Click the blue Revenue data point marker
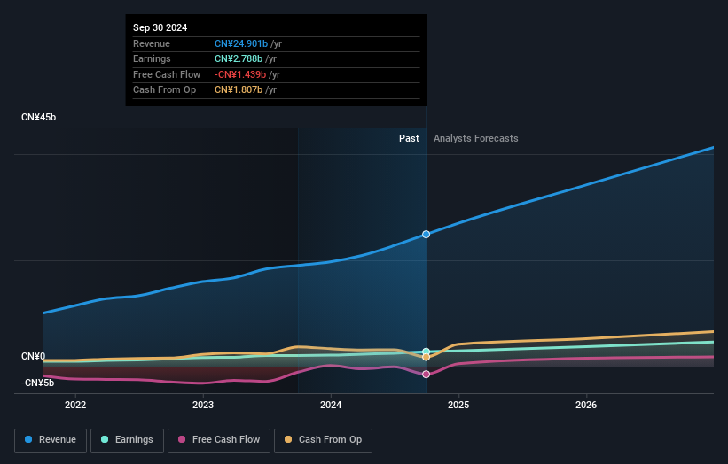Screen dimensions: 728x464 click(x=426, y=235)
